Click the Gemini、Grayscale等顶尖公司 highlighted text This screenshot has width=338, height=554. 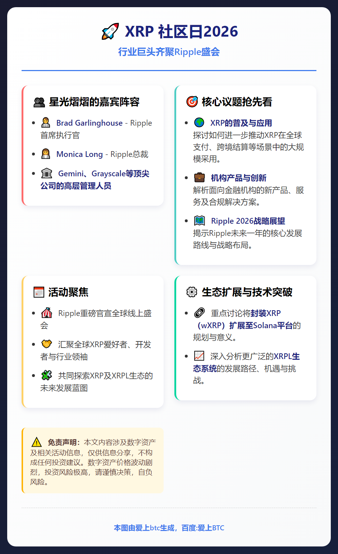tap(95, 180)
